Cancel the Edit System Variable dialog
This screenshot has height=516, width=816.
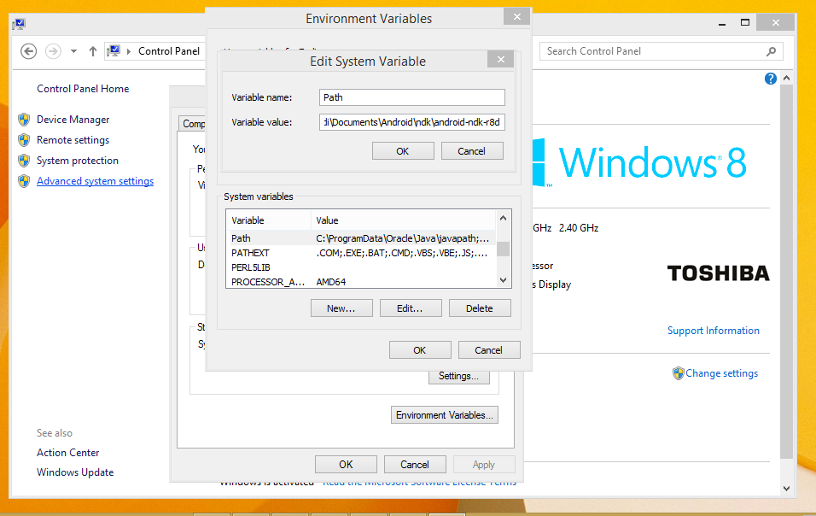pyautogui.click(x=472, y=151)
